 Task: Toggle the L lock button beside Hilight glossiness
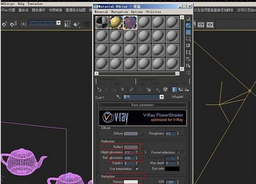click(x=146, y=152)
